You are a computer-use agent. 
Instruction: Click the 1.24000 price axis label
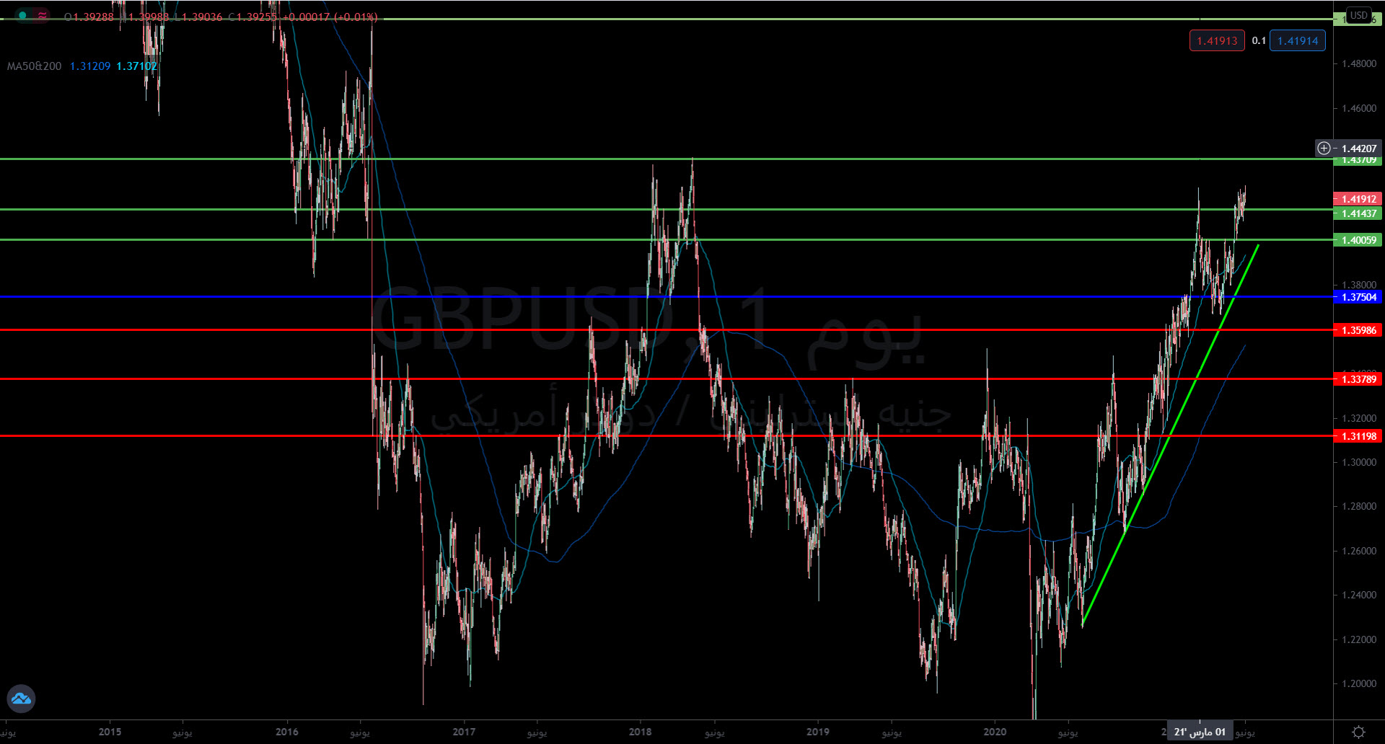1359,595
